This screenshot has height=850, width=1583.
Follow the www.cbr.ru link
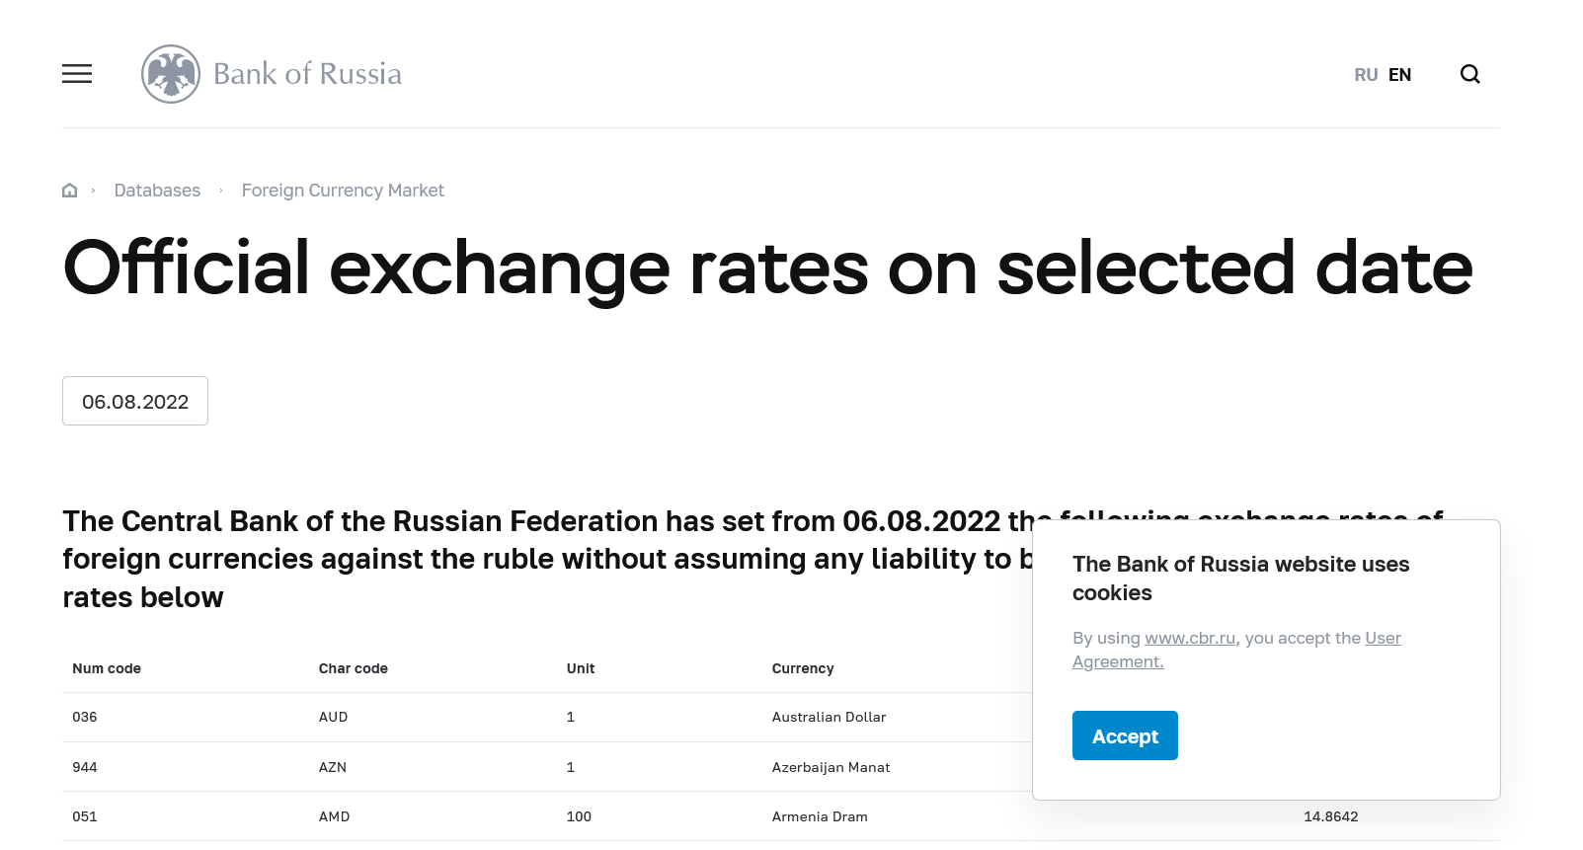[1190, 639]
